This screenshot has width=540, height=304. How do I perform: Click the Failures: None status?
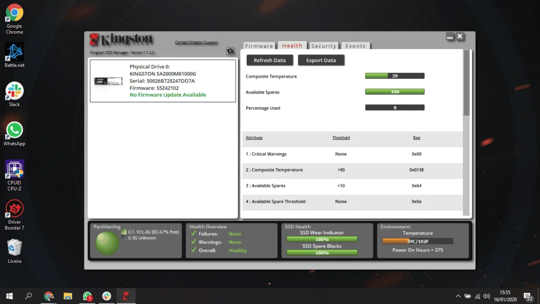(216, 234)
